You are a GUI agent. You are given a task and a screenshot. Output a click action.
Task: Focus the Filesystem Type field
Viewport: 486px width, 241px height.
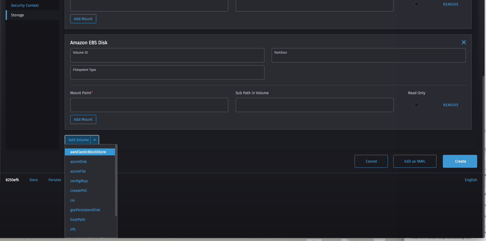coord(167,72)
